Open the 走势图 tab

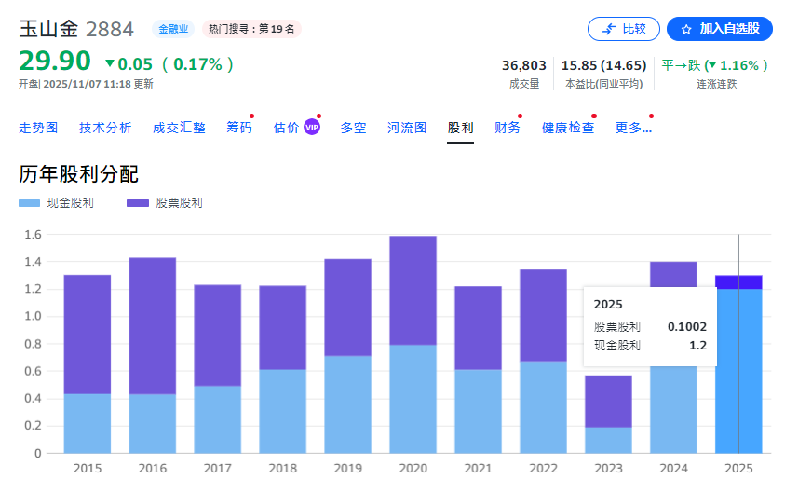(x=38, y=128)
